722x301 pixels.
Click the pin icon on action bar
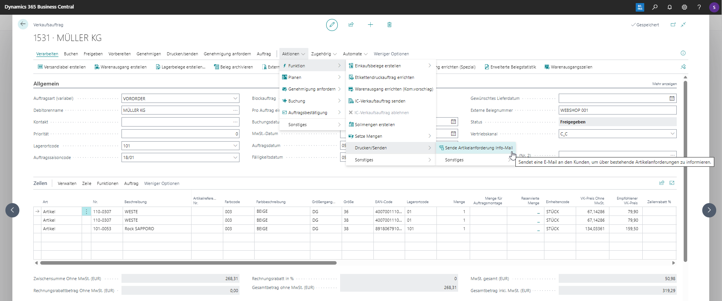[x=683, y=67]
